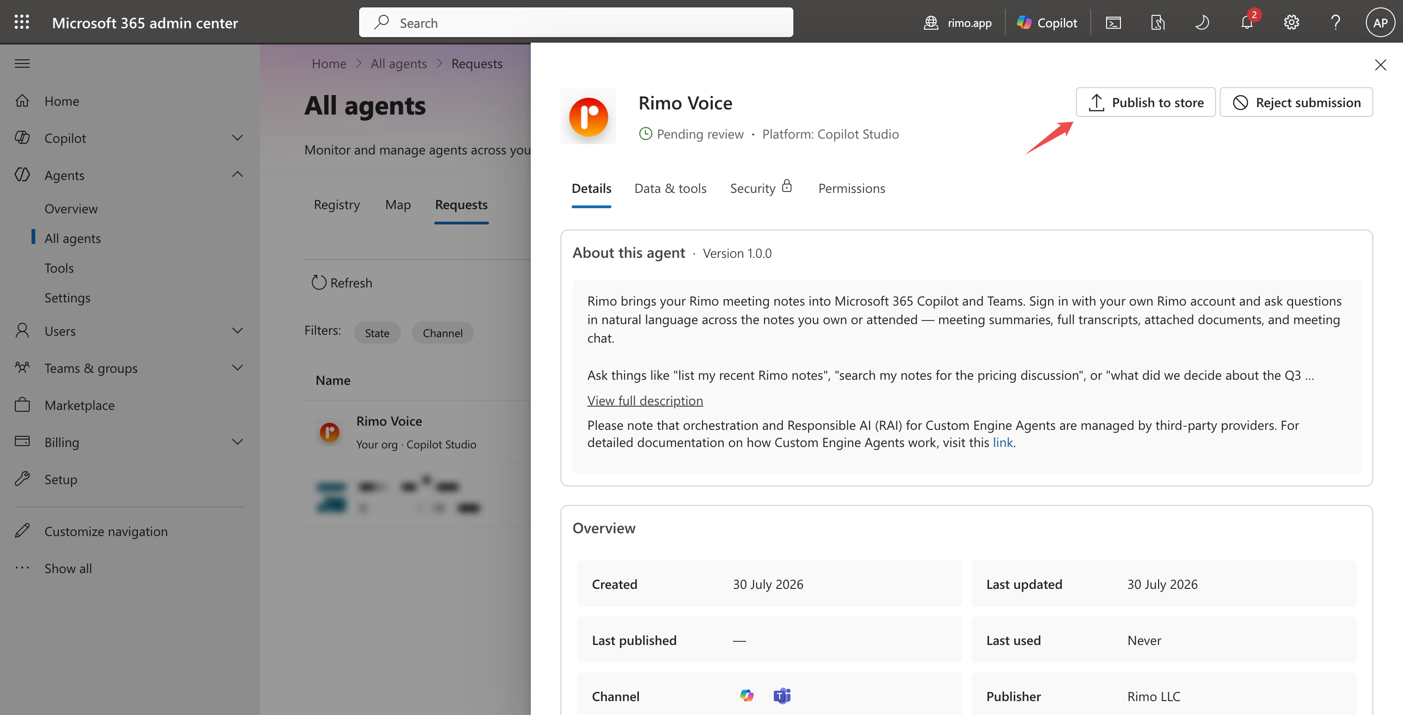Click the Billing card icon in sidebar
The image size is (1403, 715).
coord(22,441)
